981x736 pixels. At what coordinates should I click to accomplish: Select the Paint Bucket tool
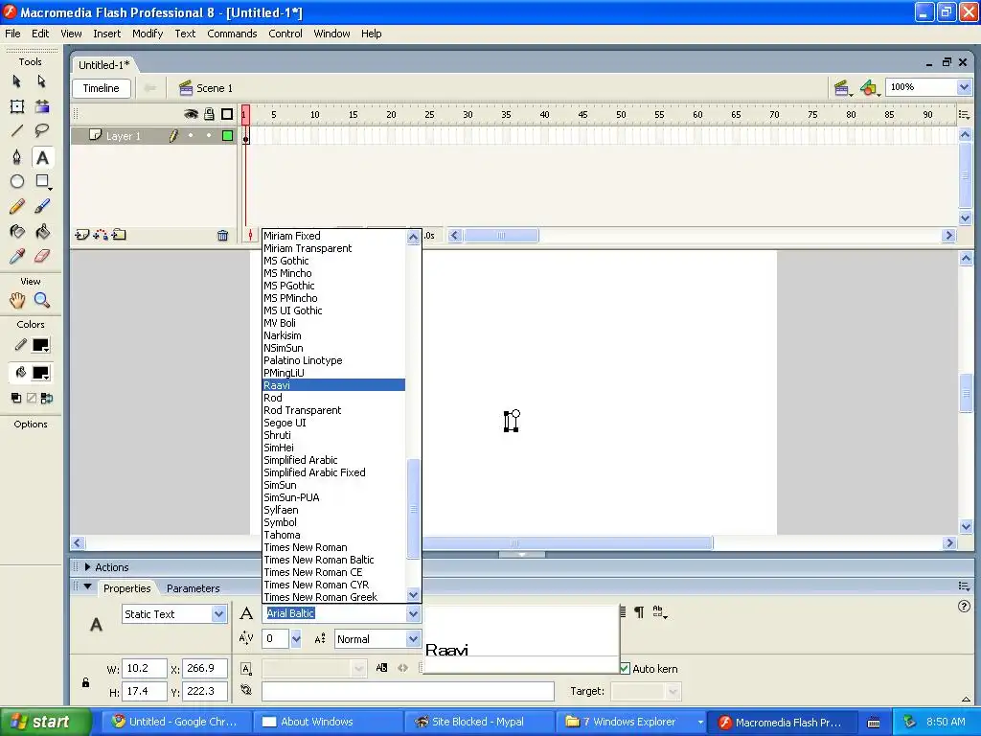coord(42,232)
